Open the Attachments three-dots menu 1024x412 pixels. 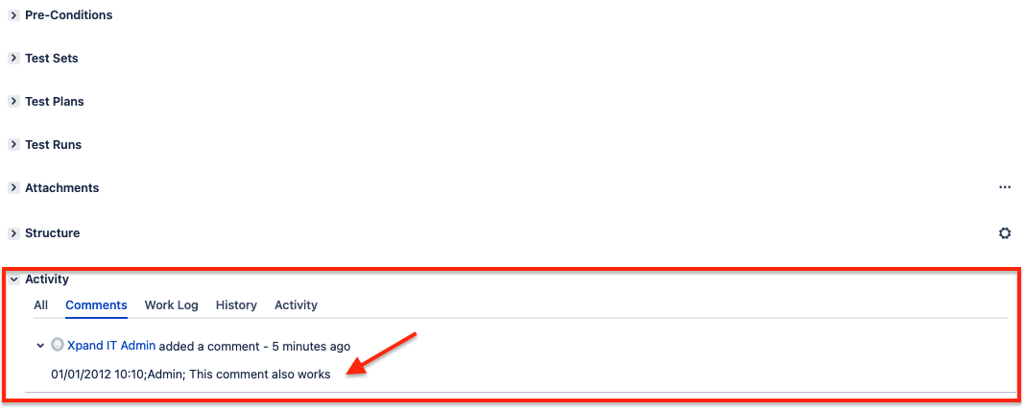pos(1005,187)
